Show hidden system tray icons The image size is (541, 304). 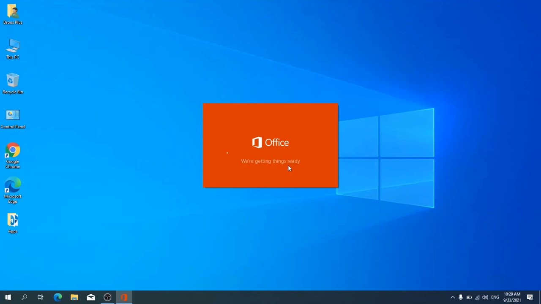click(453, 297)
